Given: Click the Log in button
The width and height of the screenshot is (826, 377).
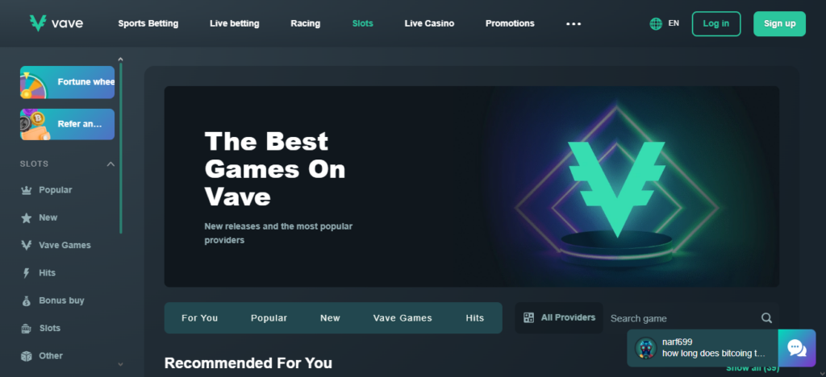Looking at the screenshot, I should [716, 23].
